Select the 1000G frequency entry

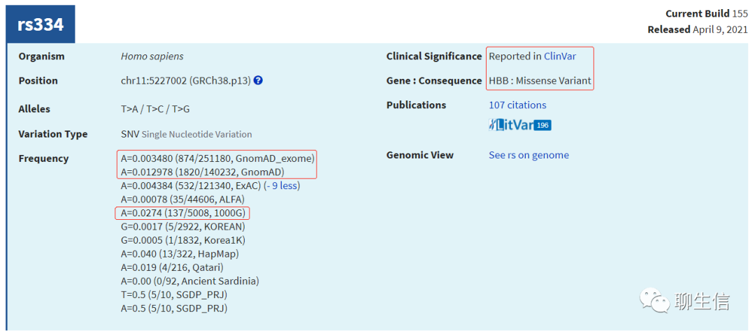click(x=183, y=213)
